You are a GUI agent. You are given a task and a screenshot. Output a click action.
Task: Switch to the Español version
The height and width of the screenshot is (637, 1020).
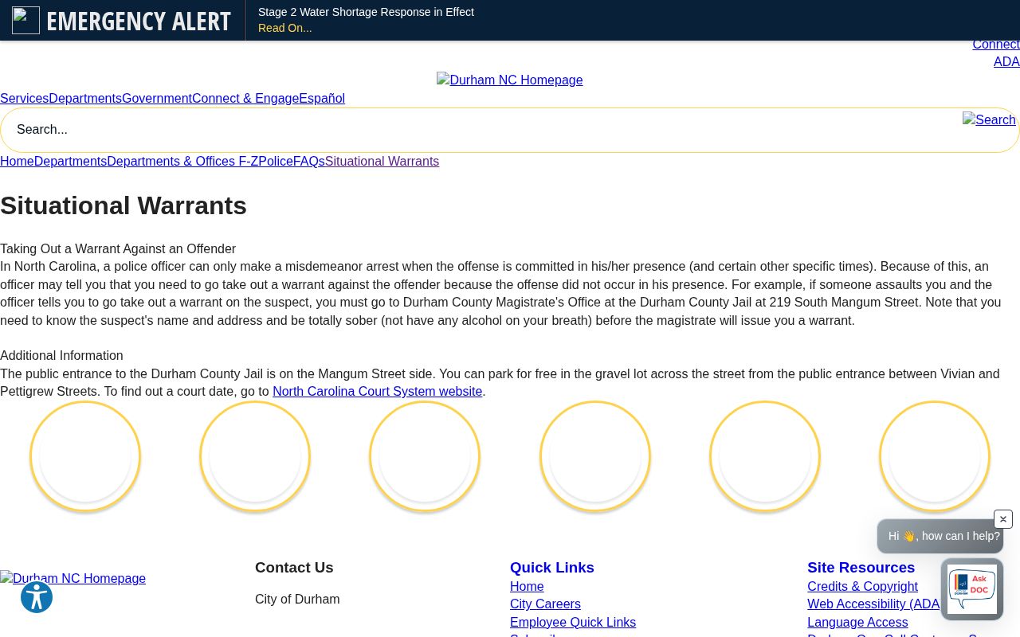pyautogui.click(x=322, y=99)
